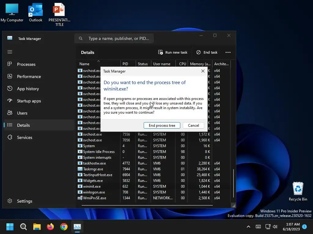Click the Users people icon

(9, 113)
